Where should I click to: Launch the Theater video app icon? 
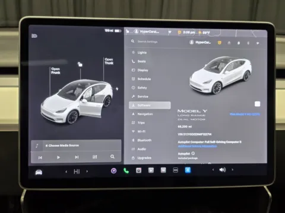coord(151,170)
